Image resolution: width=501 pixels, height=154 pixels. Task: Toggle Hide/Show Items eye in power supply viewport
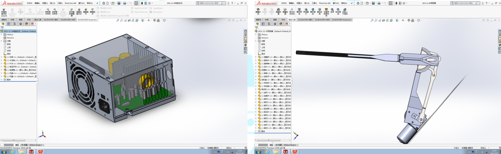coord(149,20)
